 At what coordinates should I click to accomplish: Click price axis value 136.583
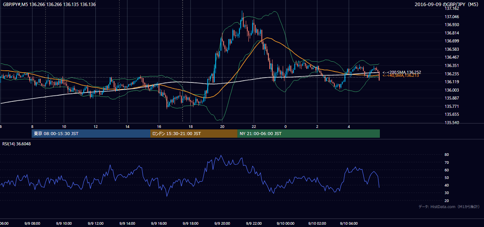[451, 49]
